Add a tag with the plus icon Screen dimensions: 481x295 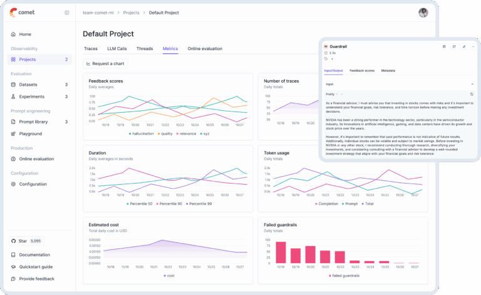tap(332, 60)
